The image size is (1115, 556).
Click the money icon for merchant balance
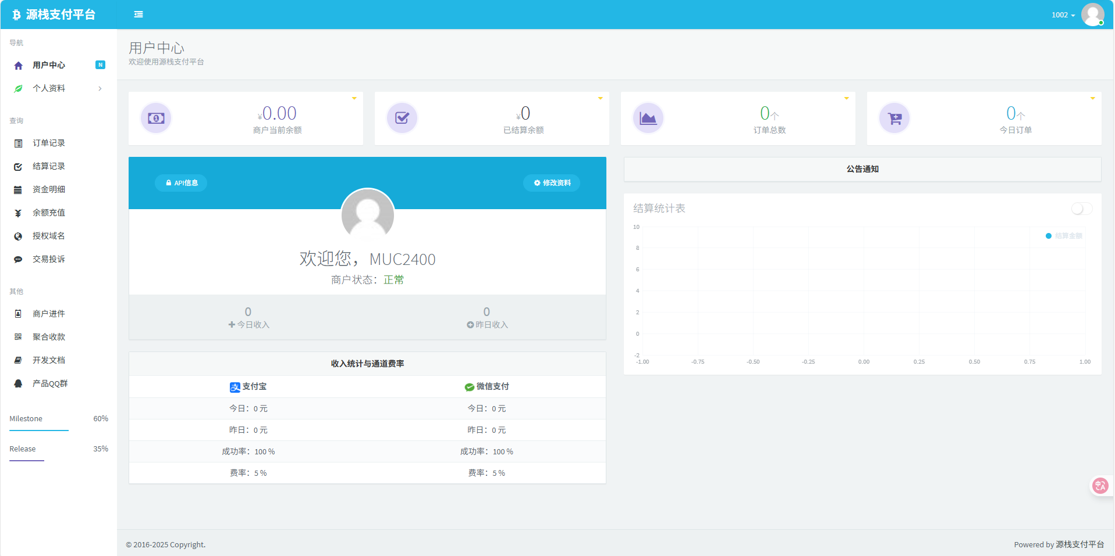coord(156,119)
